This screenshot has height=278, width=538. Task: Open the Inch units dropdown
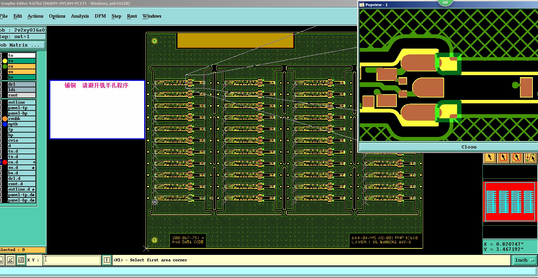[525, 260]
